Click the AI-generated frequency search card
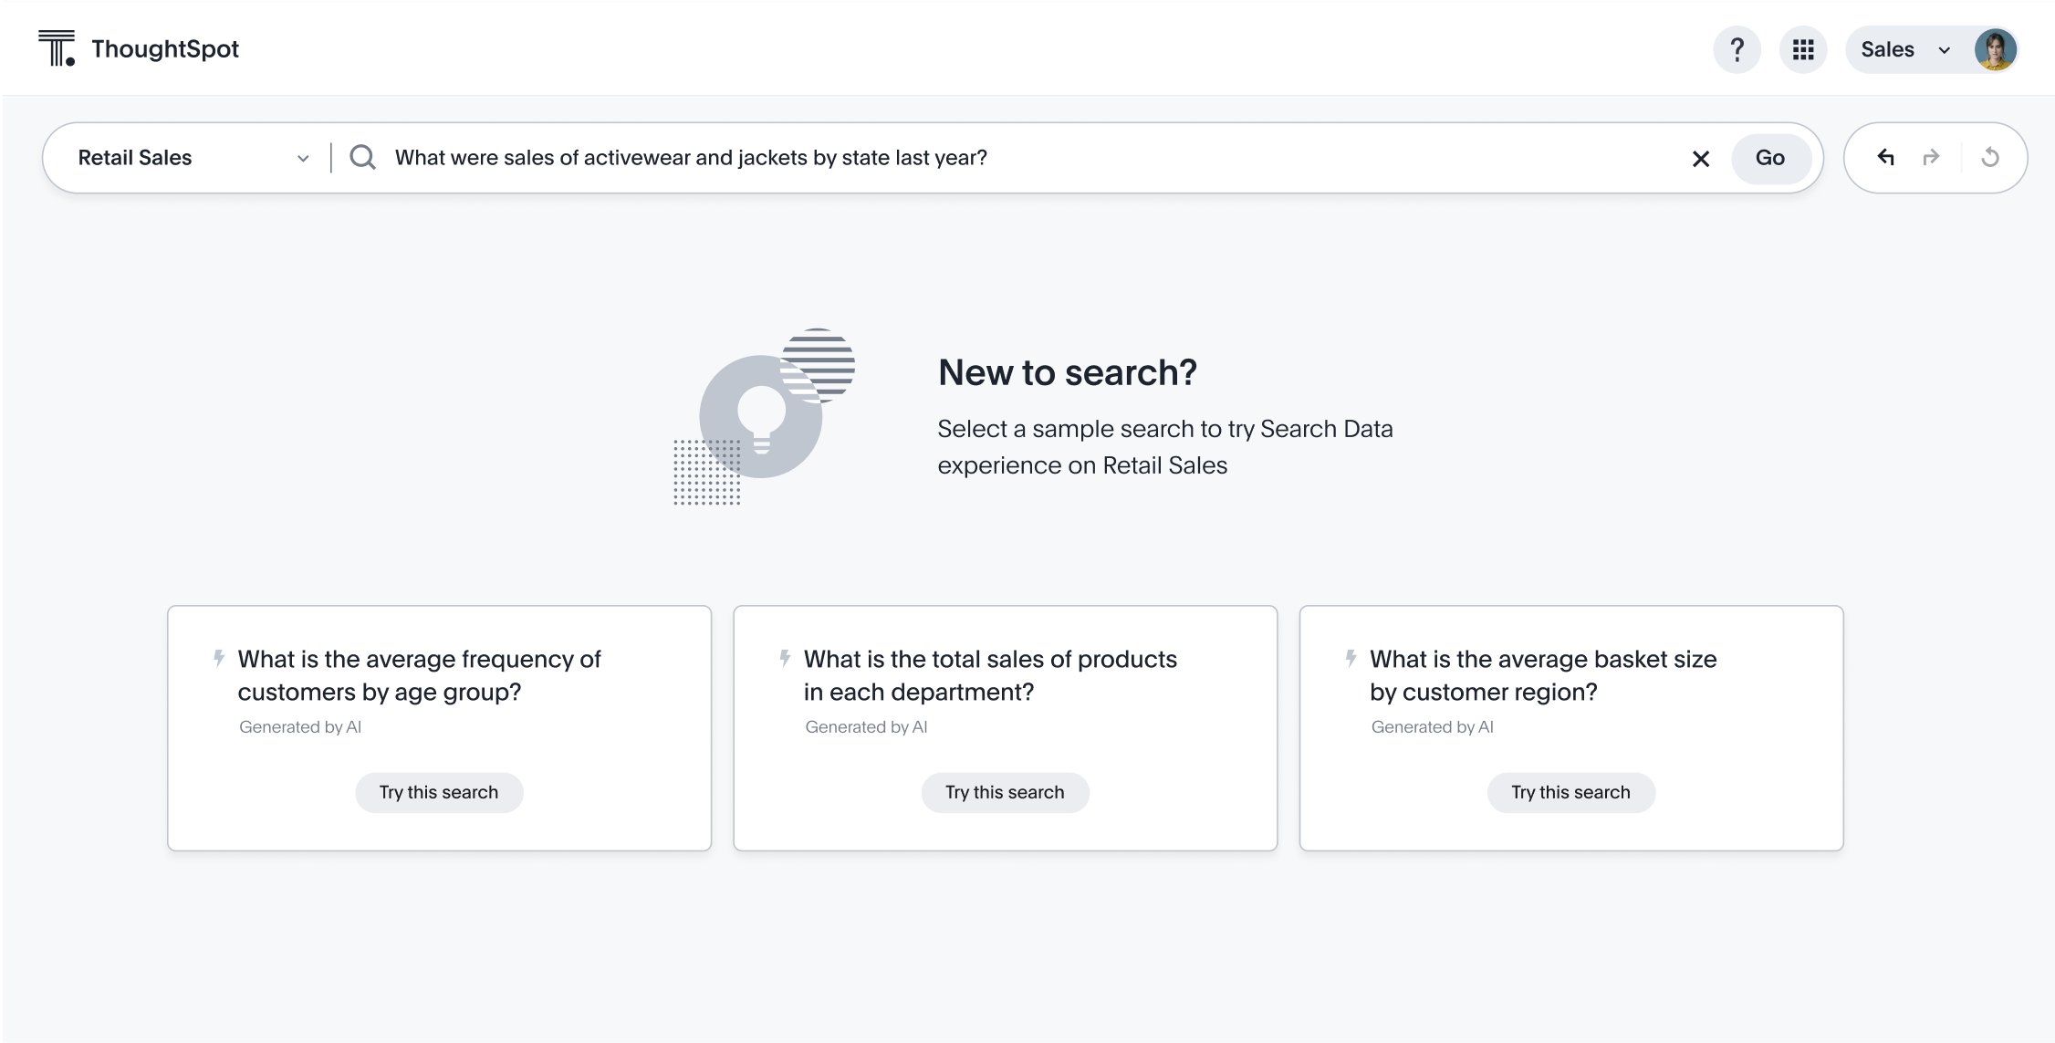Image resolution: width=2055 pixels, height=1043 pixels. click(439, 727)
